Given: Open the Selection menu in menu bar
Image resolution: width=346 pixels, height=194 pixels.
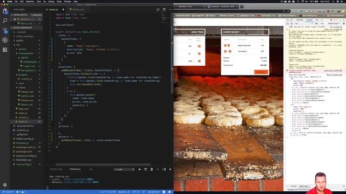Looking at the screenshot, I should pos(30,1).
